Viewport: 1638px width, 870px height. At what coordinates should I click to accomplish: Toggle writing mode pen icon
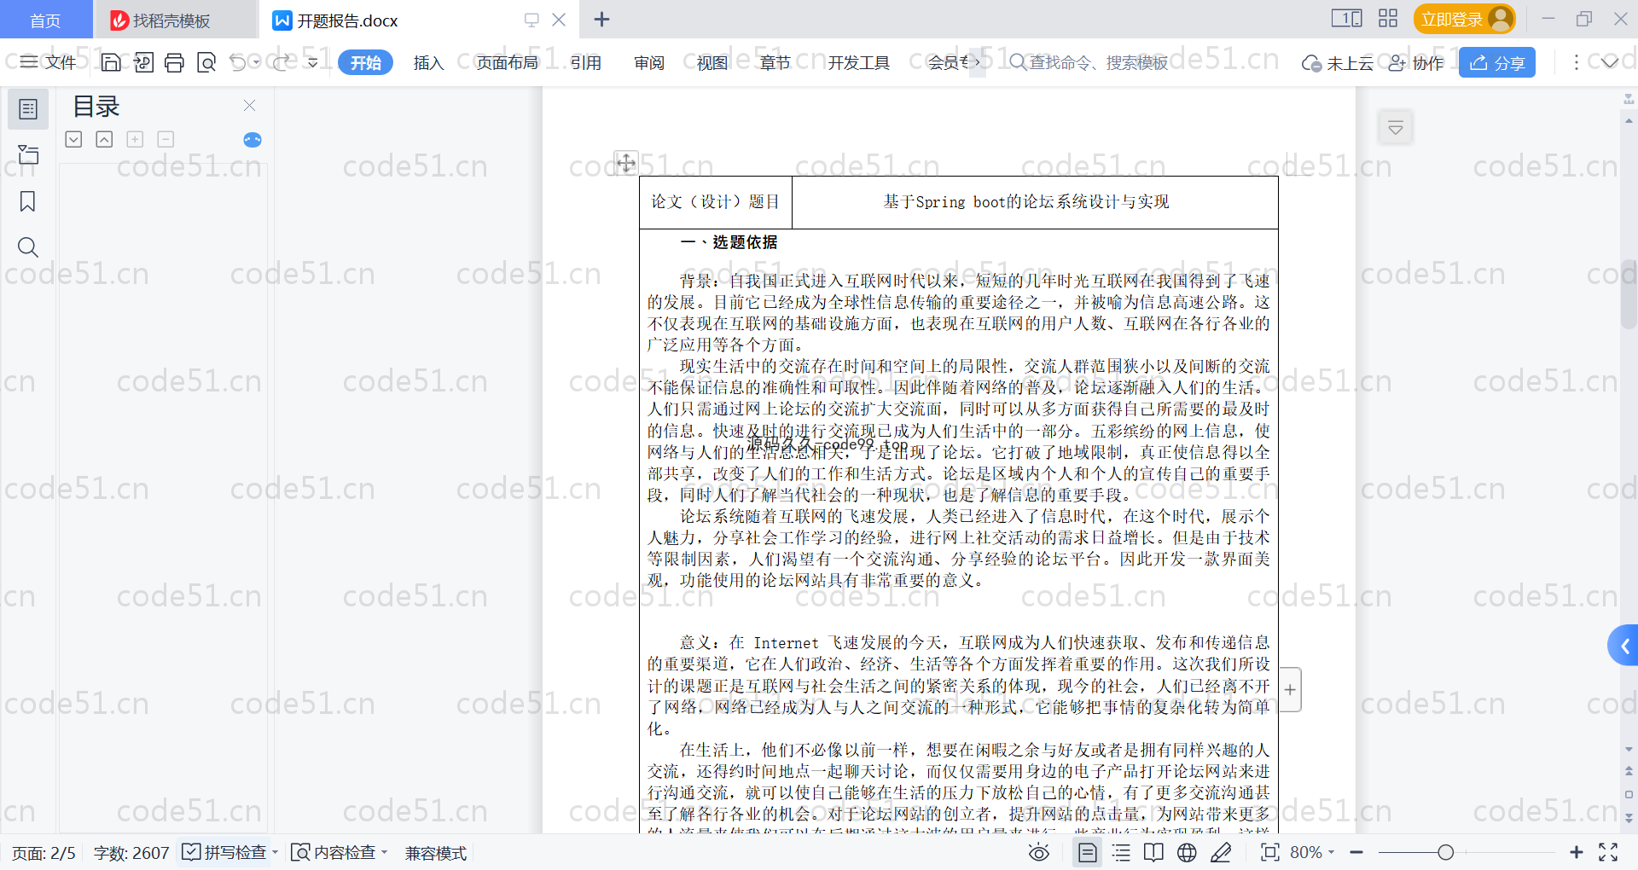click(x=1221, y=852)
